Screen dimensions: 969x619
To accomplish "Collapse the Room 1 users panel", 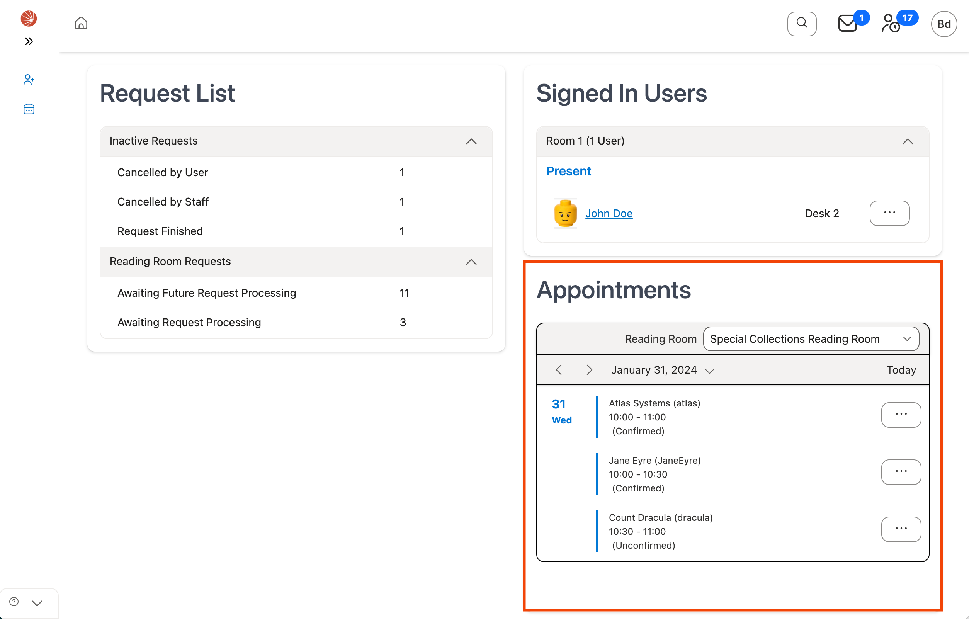I will (x=908, y=141).
